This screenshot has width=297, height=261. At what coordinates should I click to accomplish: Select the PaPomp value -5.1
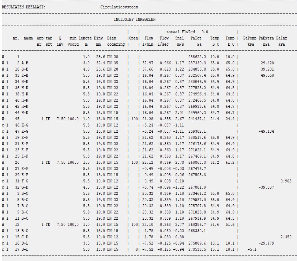(x=252, y=249)
